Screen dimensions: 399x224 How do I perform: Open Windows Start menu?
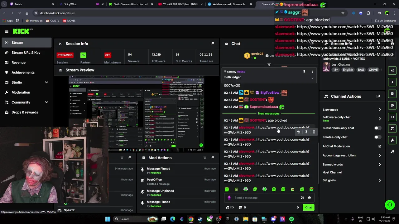pyautogui.click(x=108, y=219)
